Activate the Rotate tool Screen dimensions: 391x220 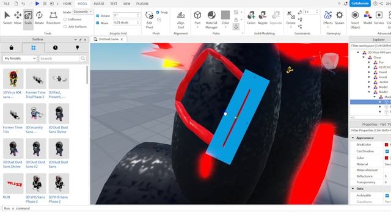click(39, 18)
